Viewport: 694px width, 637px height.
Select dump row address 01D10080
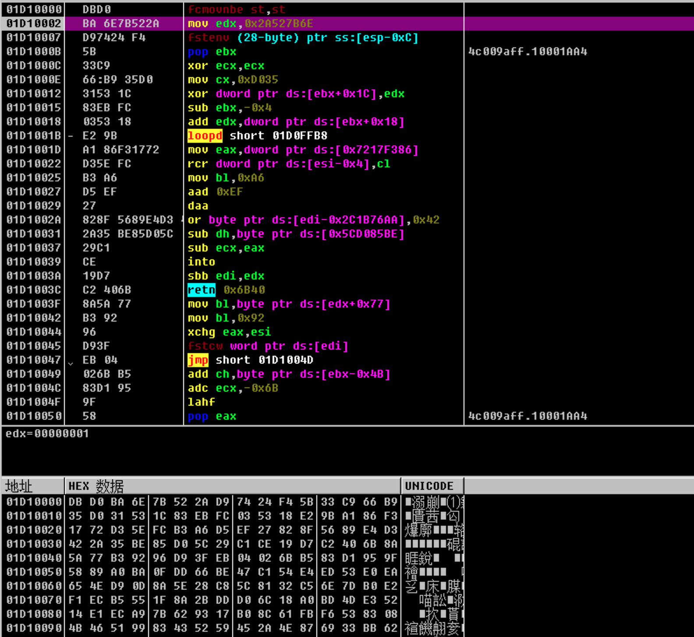[34, 614]
